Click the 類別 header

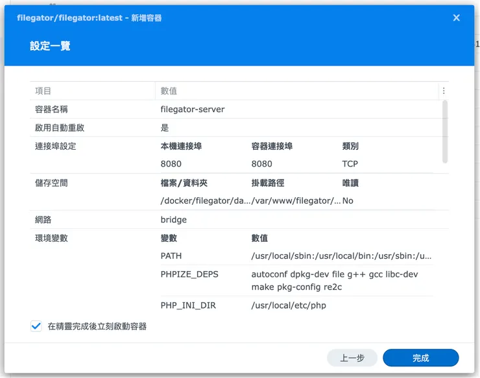[x=350, y=146]
